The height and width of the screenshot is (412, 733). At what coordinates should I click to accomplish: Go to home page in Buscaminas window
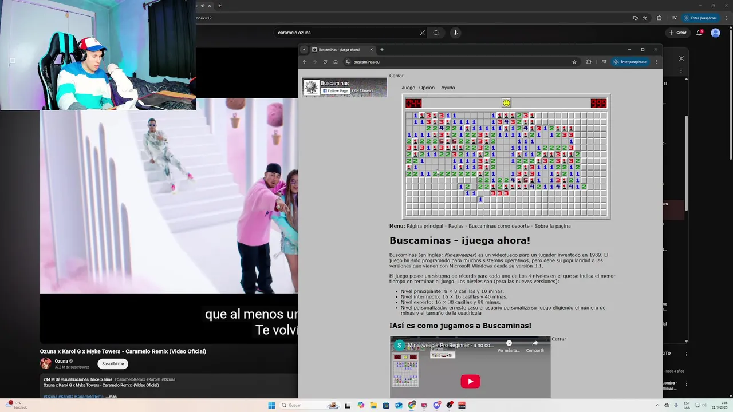336,62
